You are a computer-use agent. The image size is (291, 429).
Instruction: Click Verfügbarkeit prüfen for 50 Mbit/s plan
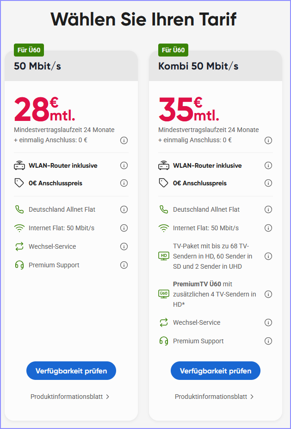pyautogui.click(x=71, y=371)
